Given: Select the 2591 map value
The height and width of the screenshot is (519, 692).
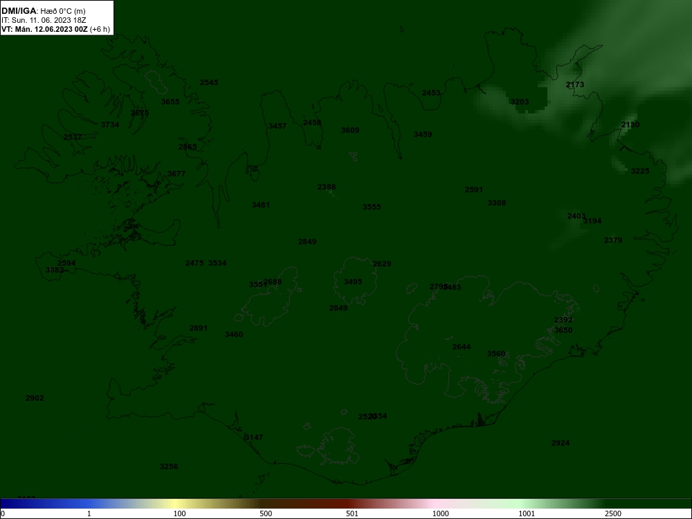Looking at the screenshot, I should (474, 190).
